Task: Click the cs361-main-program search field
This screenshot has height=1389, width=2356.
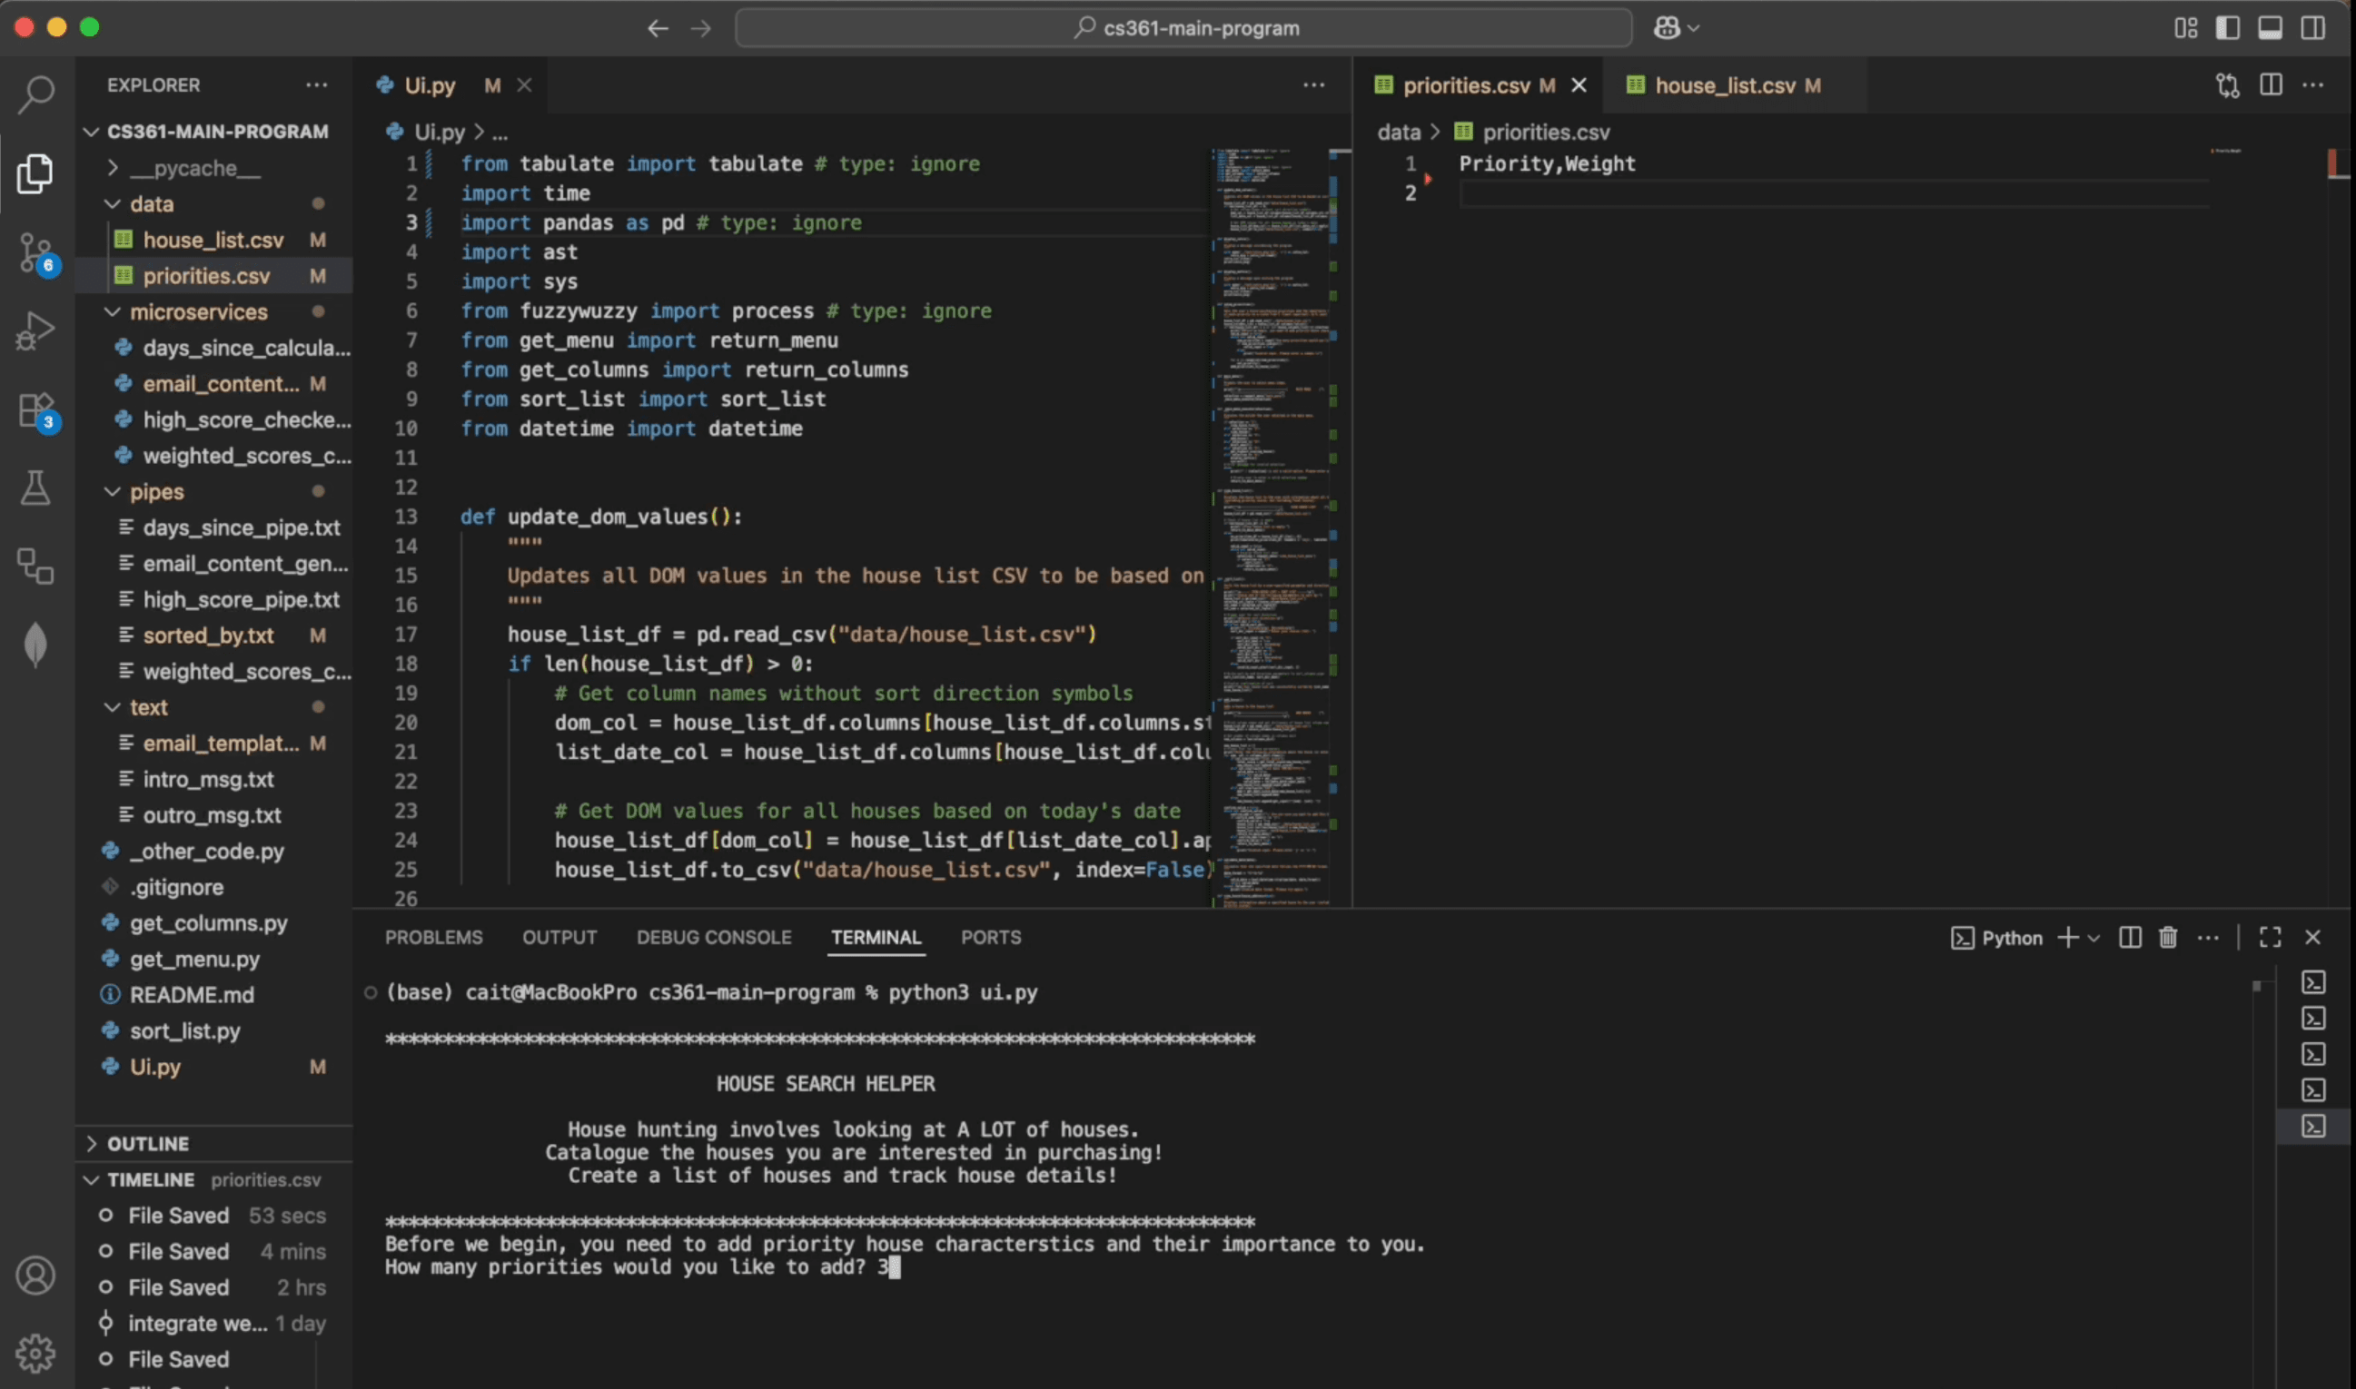Action: coord(1183,27)
